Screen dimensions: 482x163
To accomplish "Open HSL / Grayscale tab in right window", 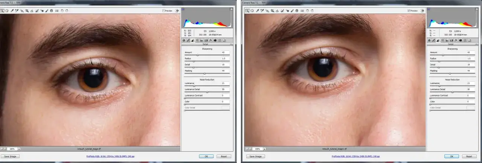I will point(442,40).
